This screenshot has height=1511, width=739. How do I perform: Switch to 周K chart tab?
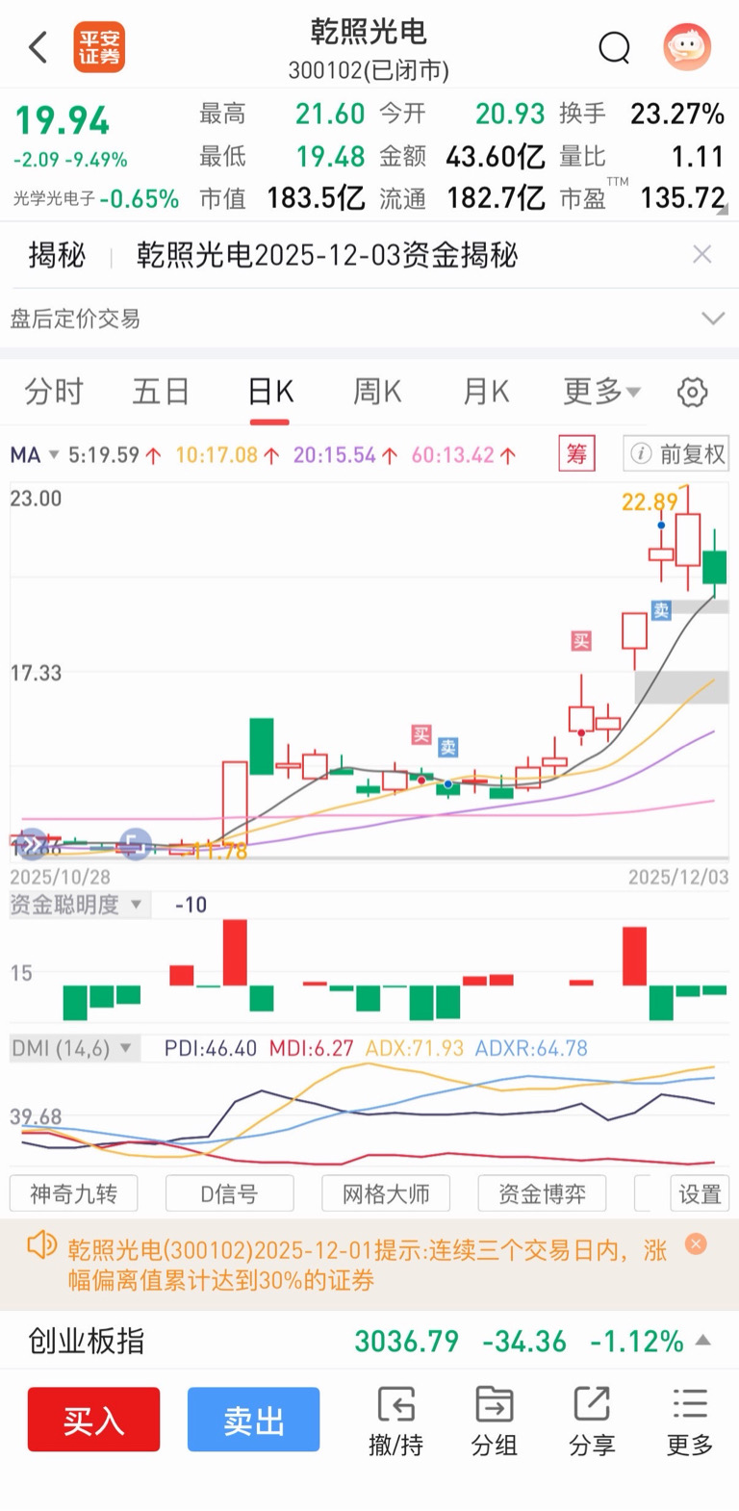pos(377,392)
